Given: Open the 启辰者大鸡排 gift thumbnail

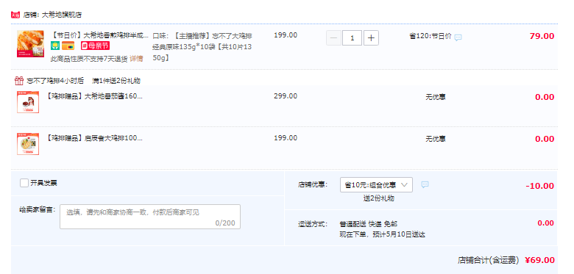Looking at the screenshot, I should tap(28, 144).
